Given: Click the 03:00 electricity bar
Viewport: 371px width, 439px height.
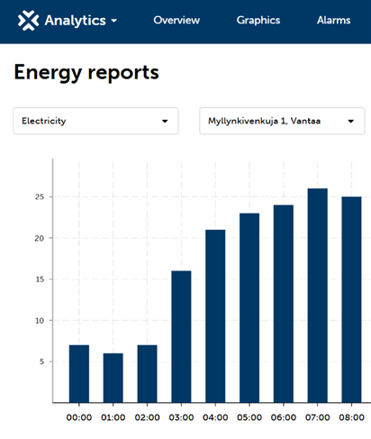Looking at the screenshot, I should coord(181,337).
